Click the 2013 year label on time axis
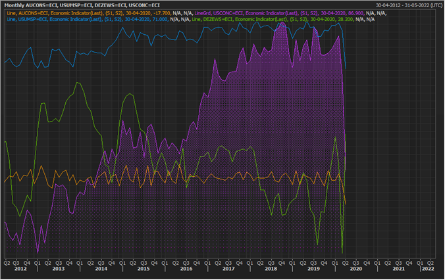Viewport: 445px width, 280px height. [x=59, y=269]
